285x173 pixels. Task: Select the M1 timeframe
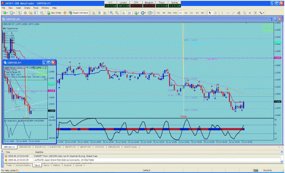point(158,13)
